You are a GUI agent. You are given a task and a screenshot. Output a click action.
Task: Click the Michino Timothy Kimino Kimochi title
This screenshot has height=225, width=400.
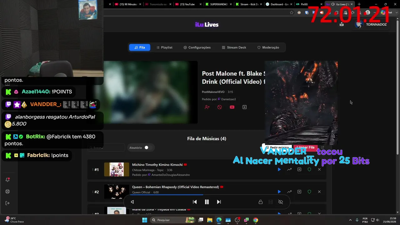pos(157,165)
